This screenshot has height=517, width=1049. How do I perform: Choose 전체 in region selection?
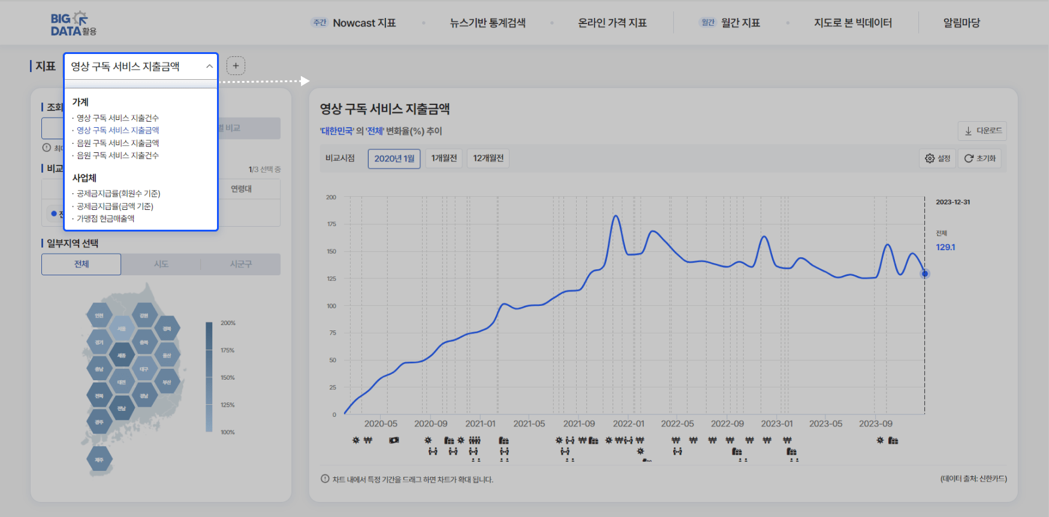tap(82, 264)
